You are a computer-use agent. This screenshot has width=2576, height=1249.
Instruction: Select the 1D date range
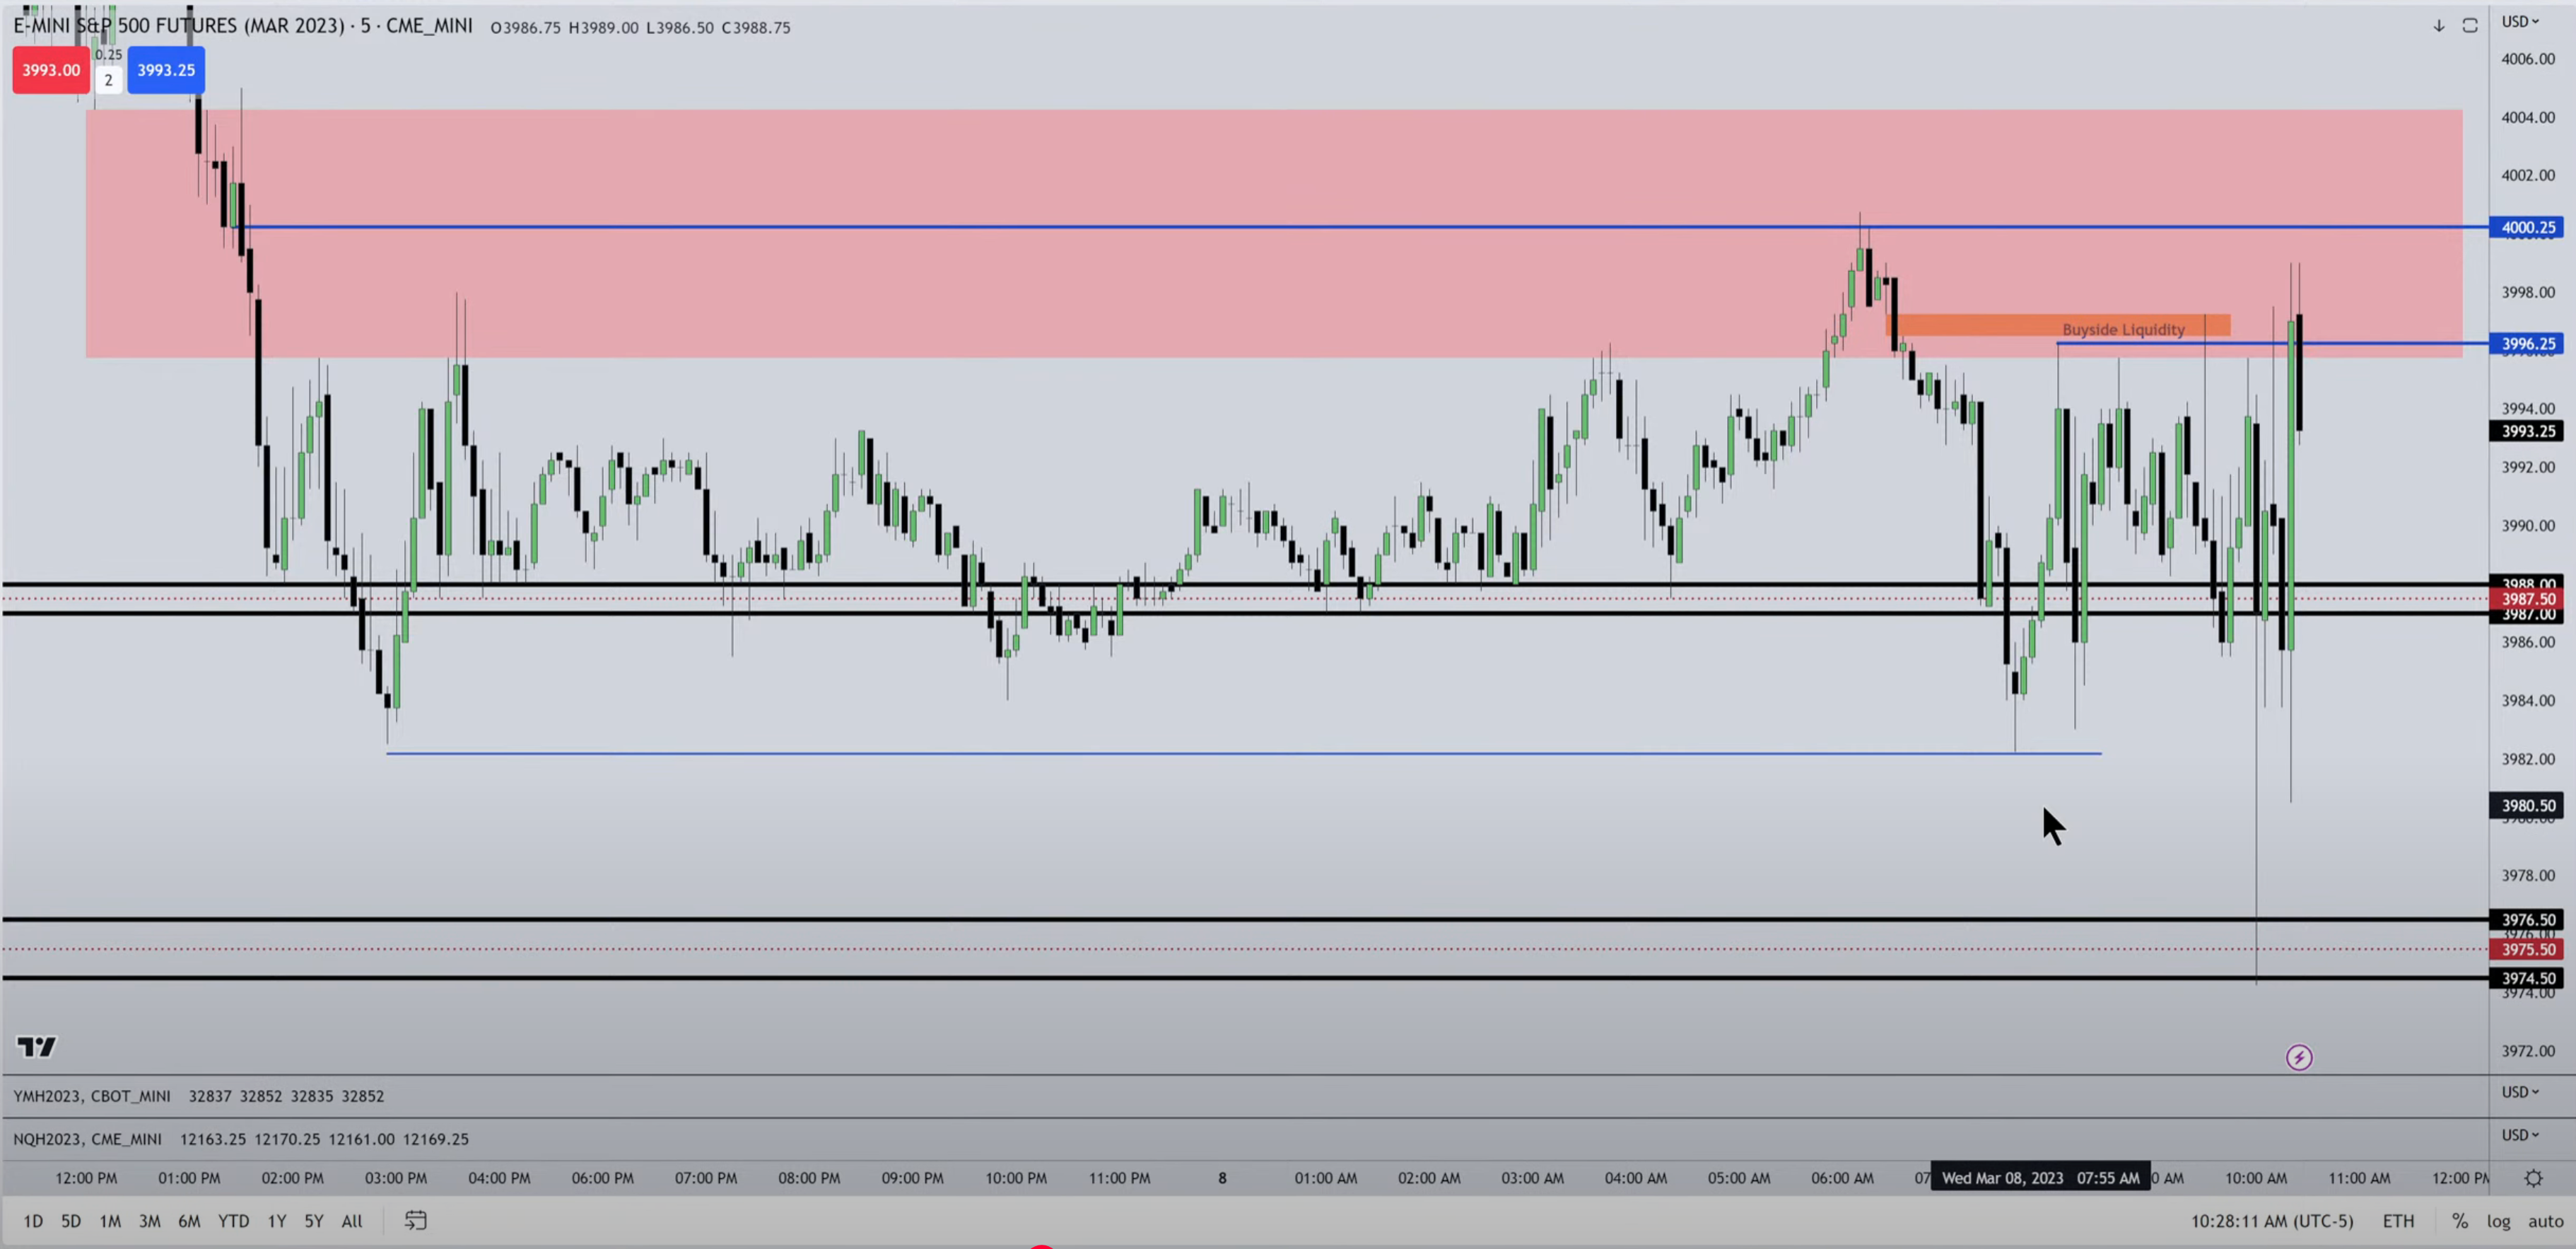tap(33, 1221)
